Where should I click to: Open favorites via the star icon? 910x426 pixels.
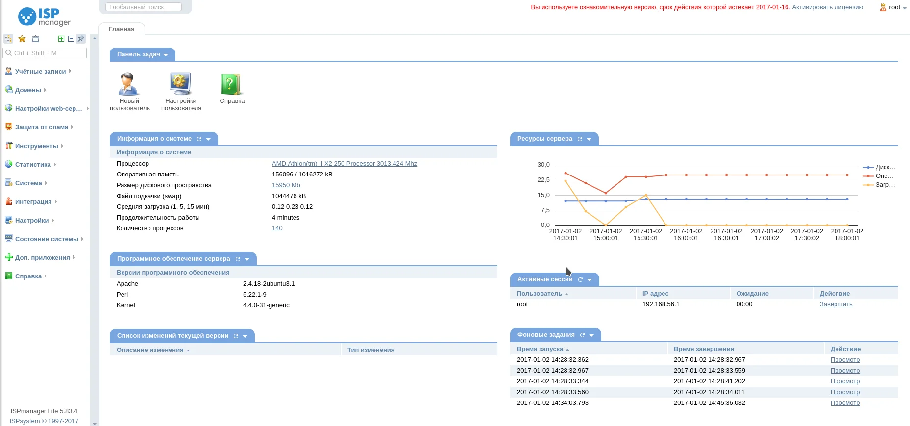[x=22, y=39]
